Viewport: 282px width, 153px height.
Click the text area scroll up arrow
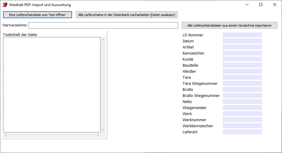coord(103,40)
